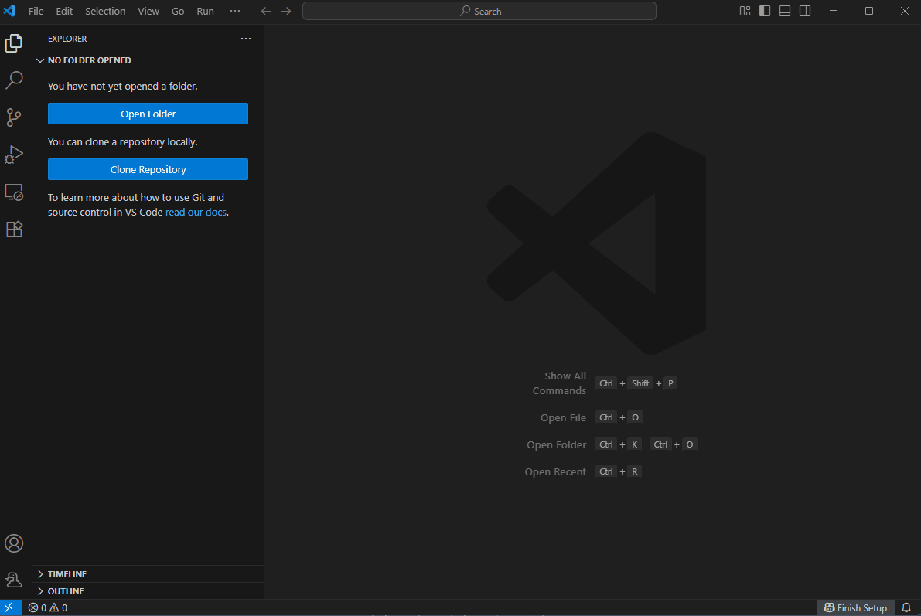This screenshot has height=616, width=921.
Task: Show more menu bar items via ellipsis
Action: coord(235,11)
